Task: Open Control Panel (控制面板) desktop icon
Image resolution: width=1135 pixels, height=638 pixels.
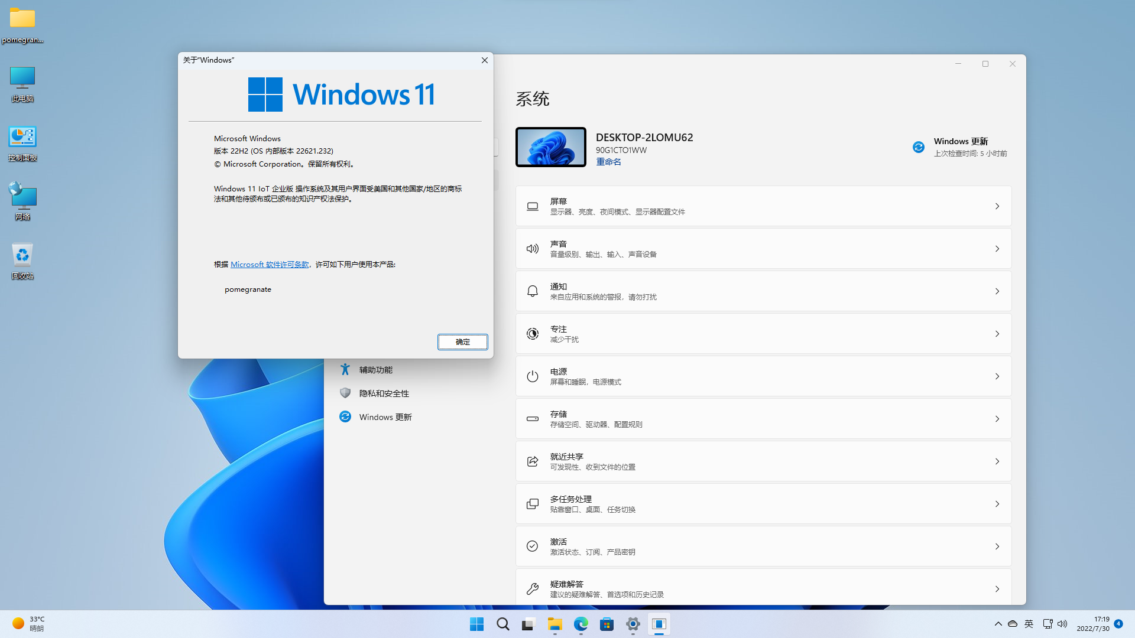Action: tap(22, 143)
